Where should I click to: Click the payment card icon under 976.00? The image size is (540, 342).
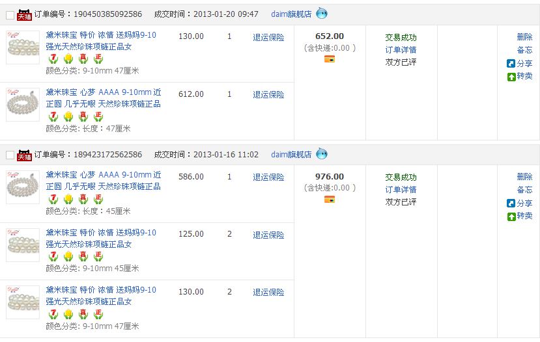pyautogui.click(x=330, y=200)
